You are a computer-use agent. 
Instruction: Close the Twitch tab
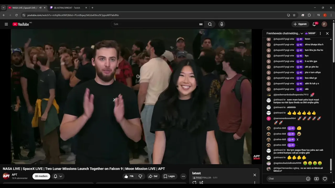click(x=86, y=8)
